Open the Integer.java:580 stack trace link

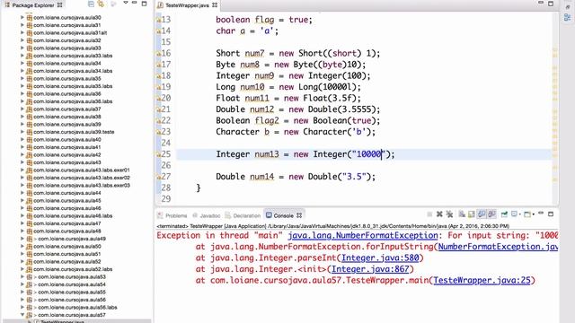(x=380, y=258)
